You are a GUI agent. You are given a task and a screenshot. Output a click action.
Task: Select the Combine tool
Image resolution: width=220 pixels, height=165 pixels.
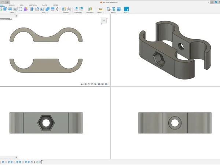pos(47,9)
